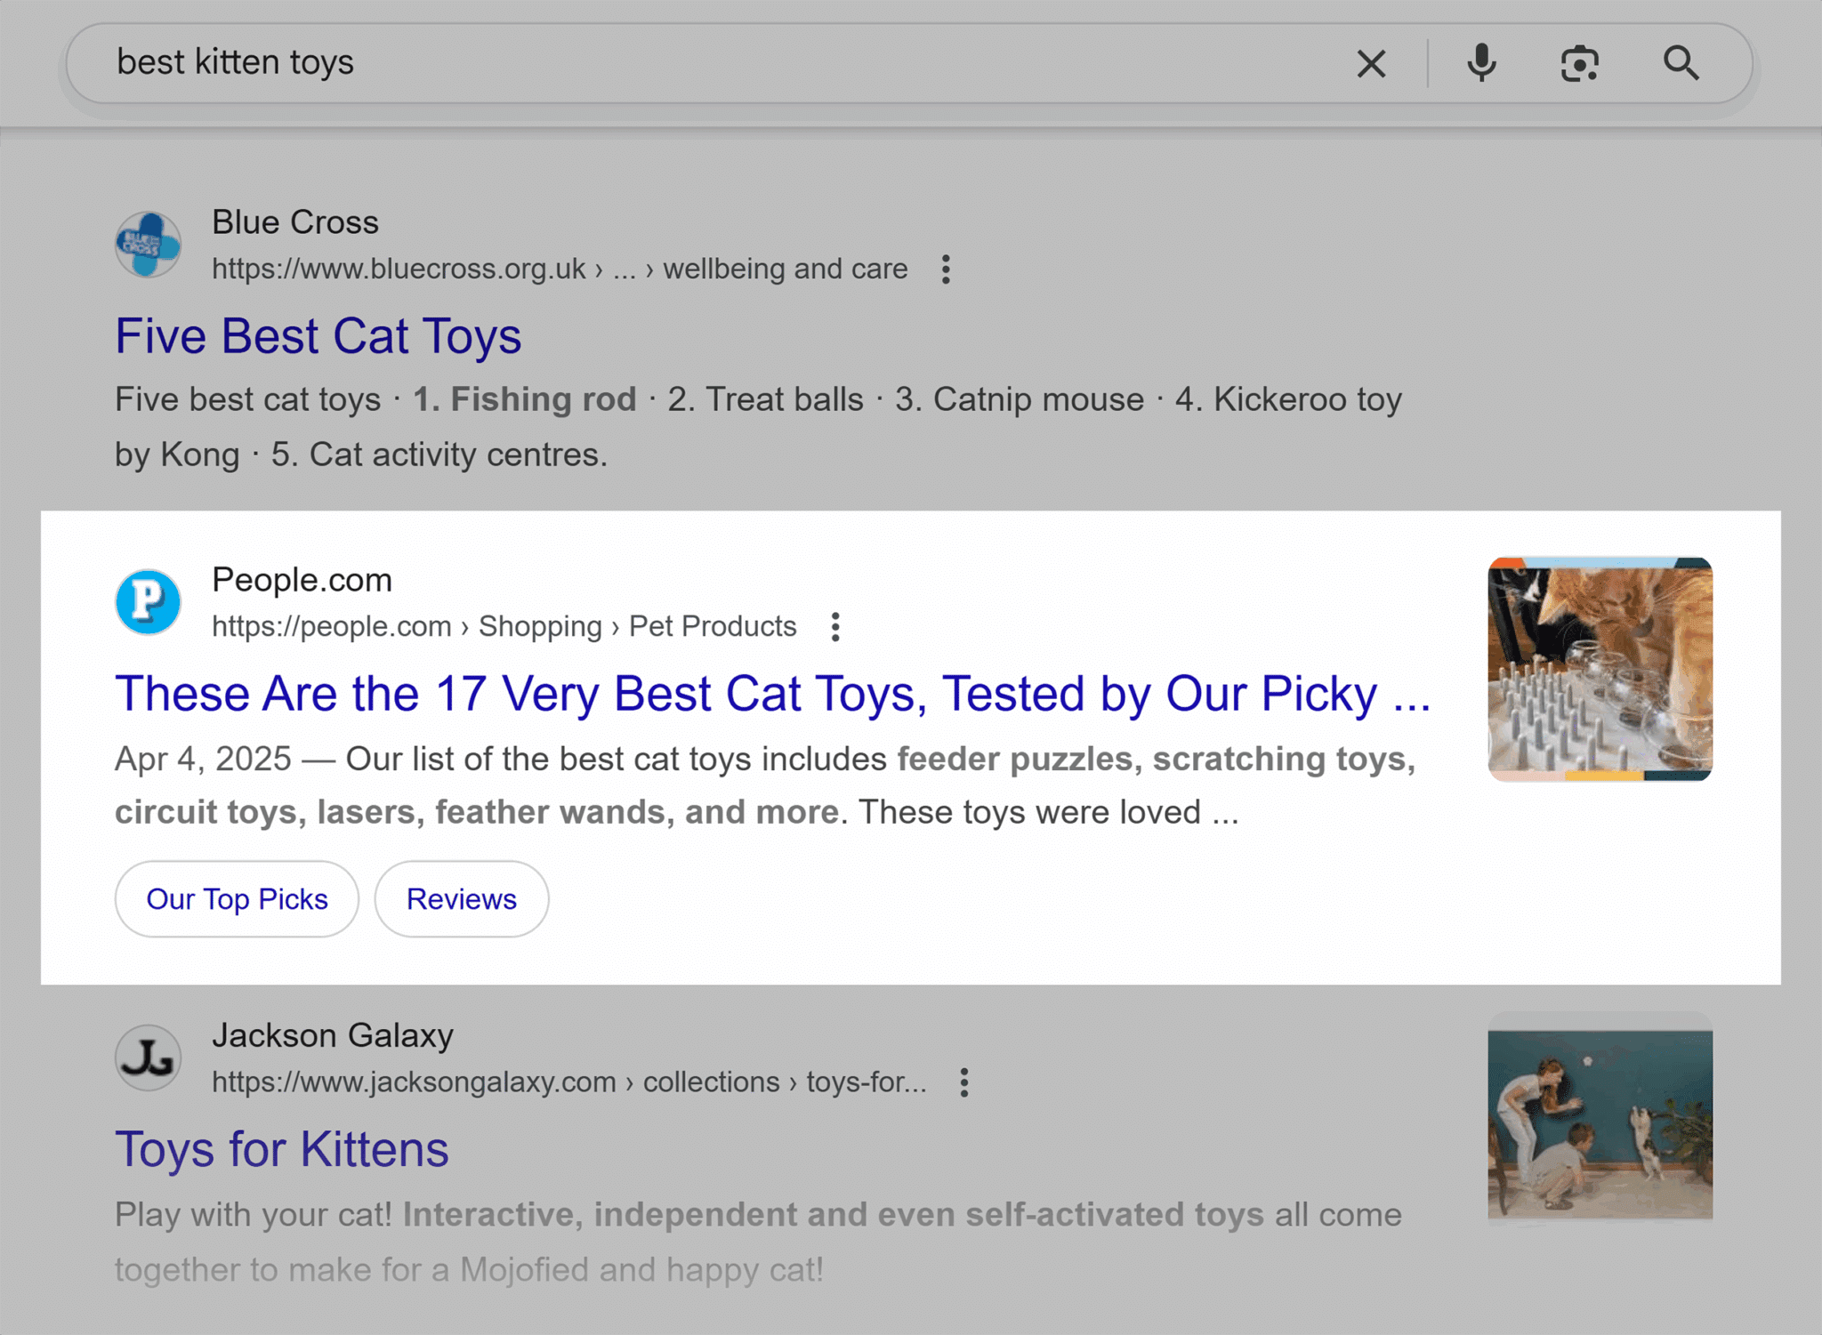Open image search with the camera lens icon

click(x=1580, y=63)
